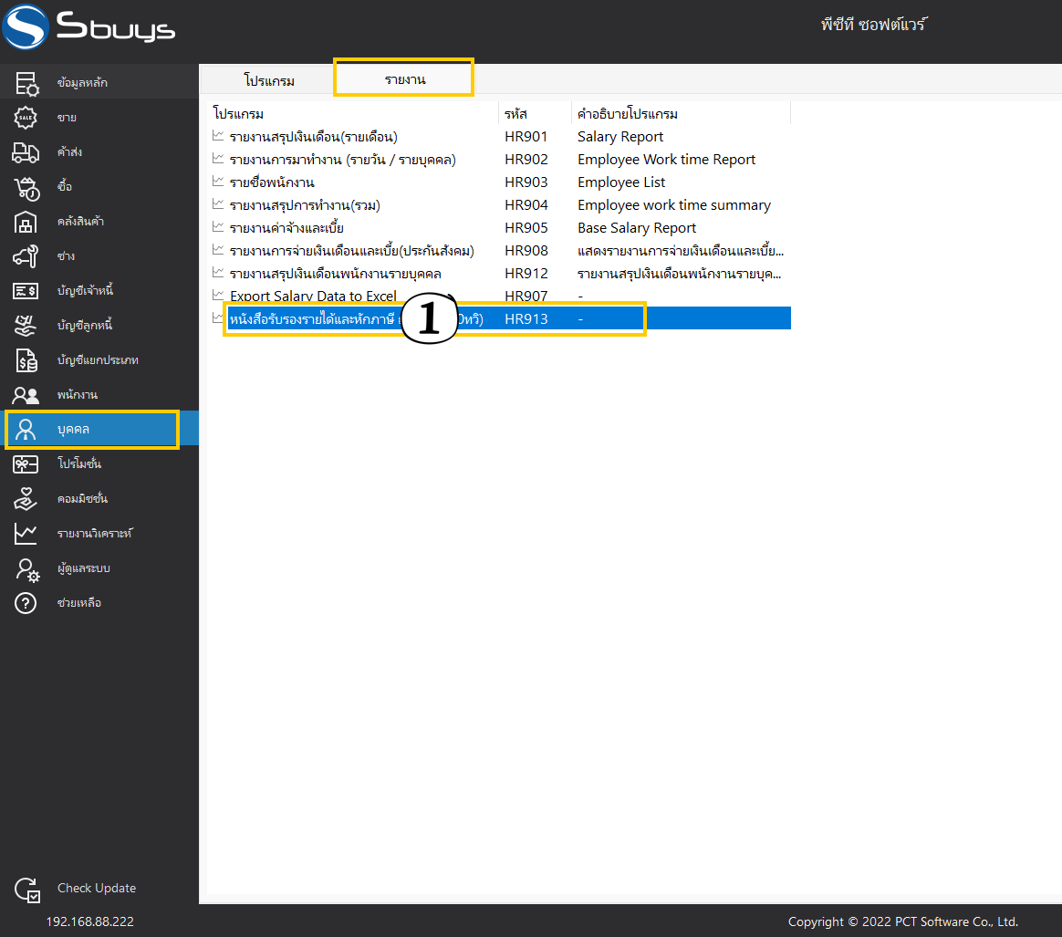Click the คอมมิชชั่น sidebar entry
Image resolution: width=1062 pixels, height=937 pixels.
[99, 499]
